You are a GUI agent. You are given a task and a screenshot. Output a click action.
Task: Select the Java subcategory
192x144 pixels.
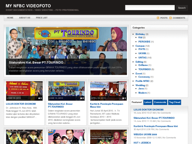pos(141,89)
